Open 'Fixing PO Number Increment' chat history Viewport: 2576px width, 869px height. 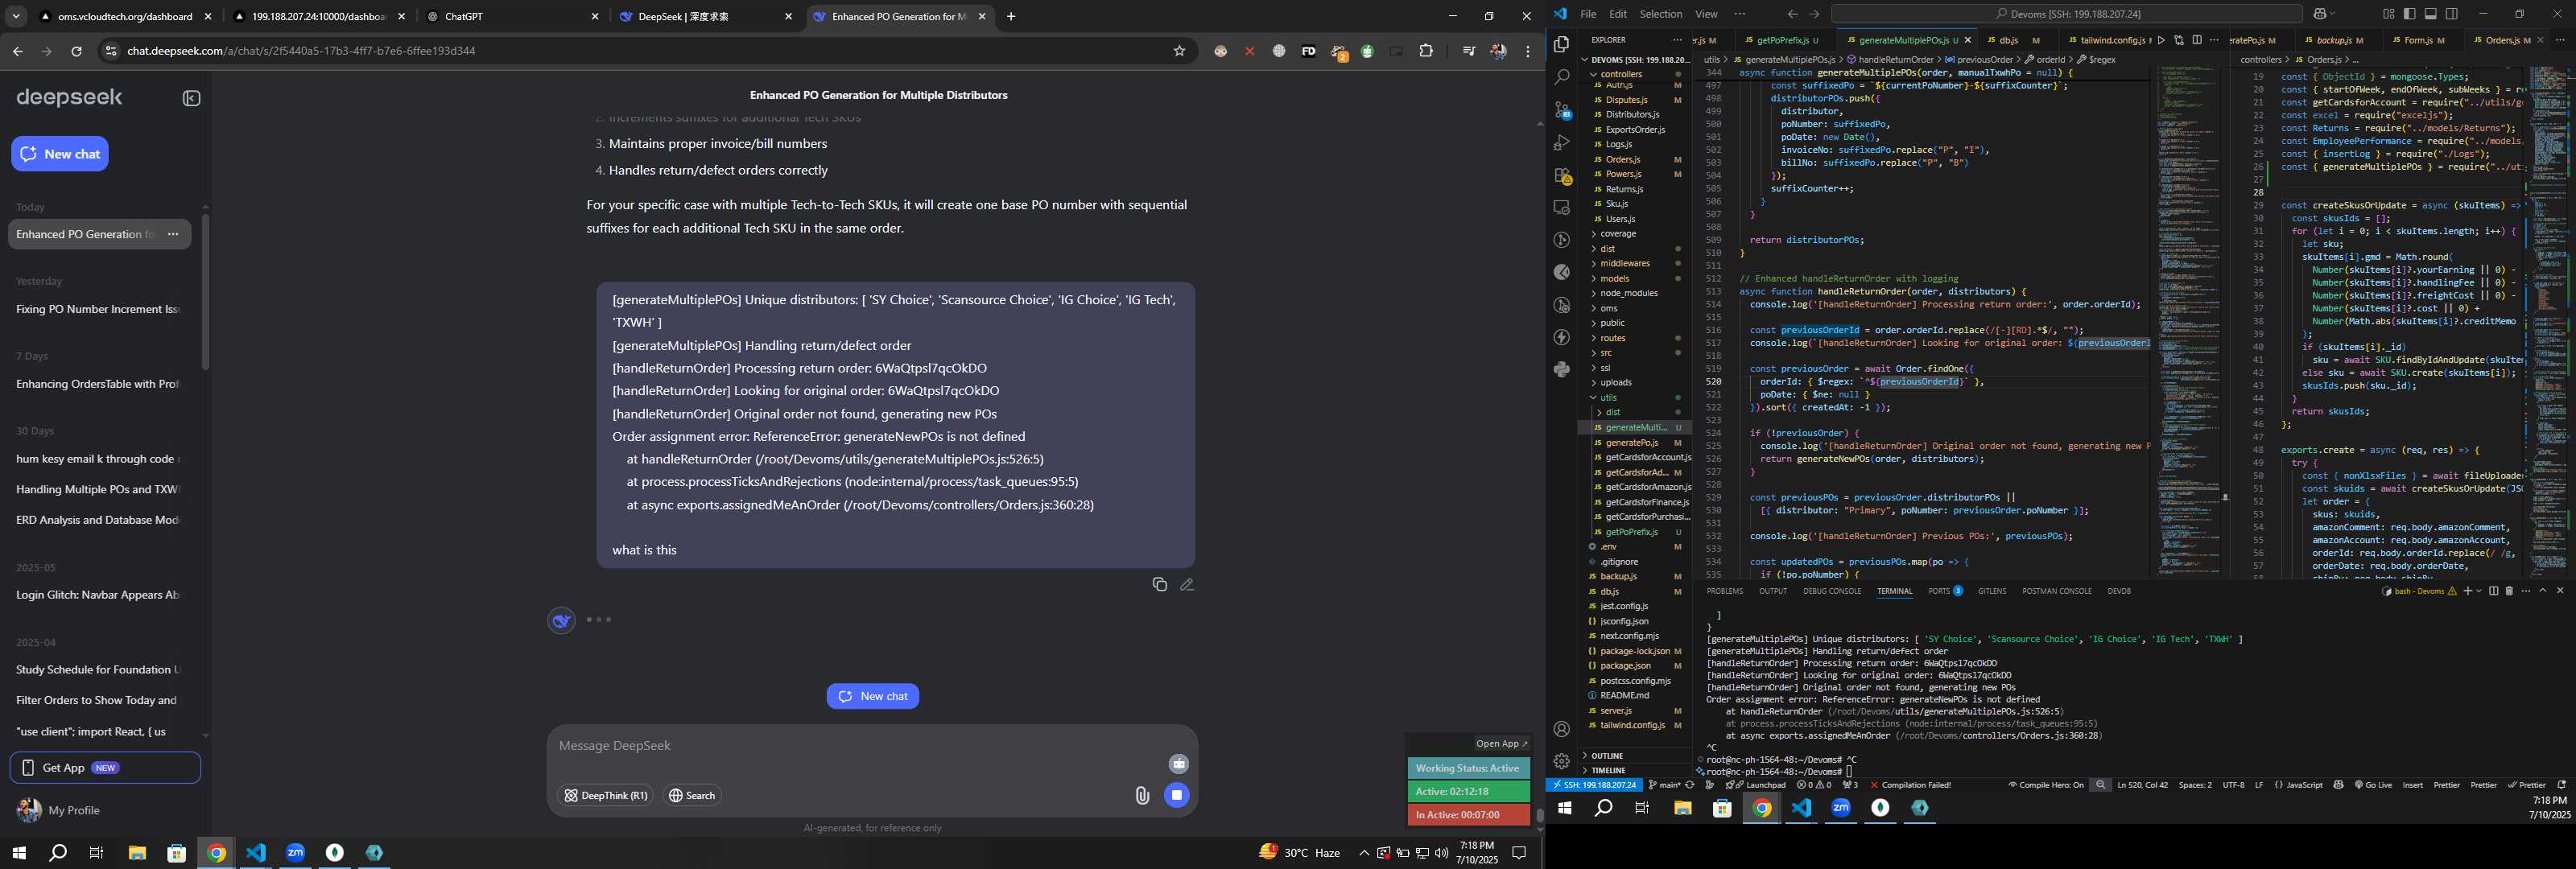pyautogui.click(x=98, y=309)
